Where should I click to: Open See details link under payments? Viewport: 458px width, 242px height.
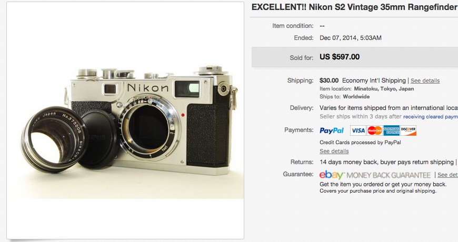point(334,151)
